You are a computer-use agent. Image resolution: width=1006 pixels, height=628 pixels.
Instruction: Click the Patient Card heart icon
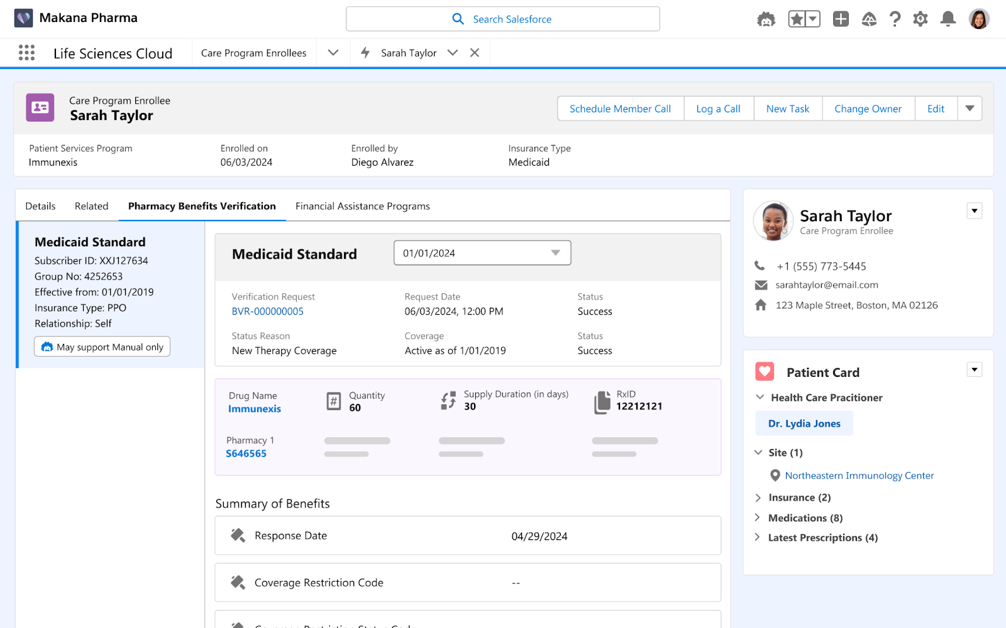click(x=765, y=372)
